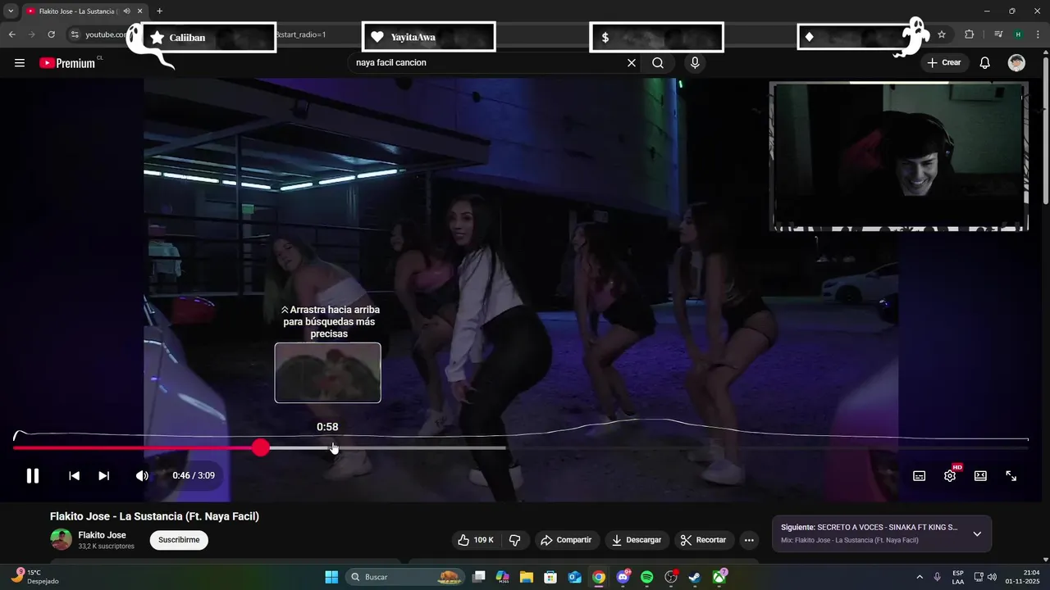Start voice search with the microphone
This screenshot has height=590, width=1050.
[x=695, y=63]
